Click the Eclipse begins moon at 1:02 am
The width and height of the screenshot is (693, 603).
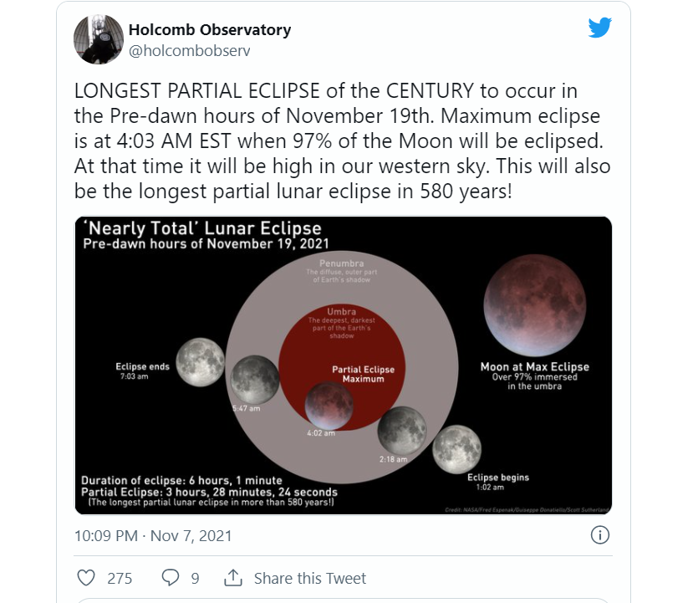(x=456, y=449)
